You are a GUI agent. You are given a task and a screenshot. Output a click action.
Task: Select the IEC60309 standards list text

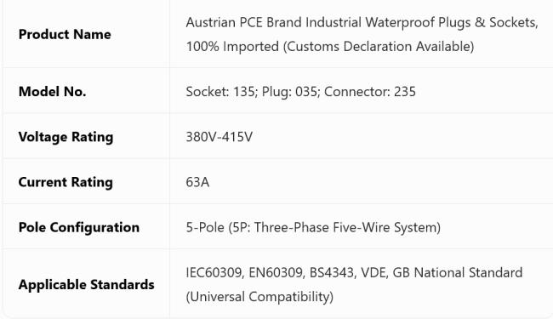pyautogui.click(x=354, y=284)
